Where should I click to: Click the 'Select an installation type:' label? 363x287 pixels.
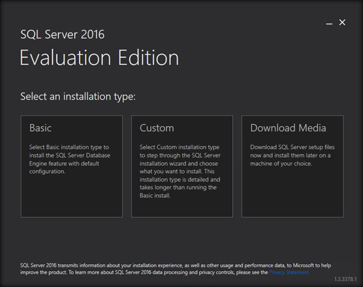[x=78, y=96]
